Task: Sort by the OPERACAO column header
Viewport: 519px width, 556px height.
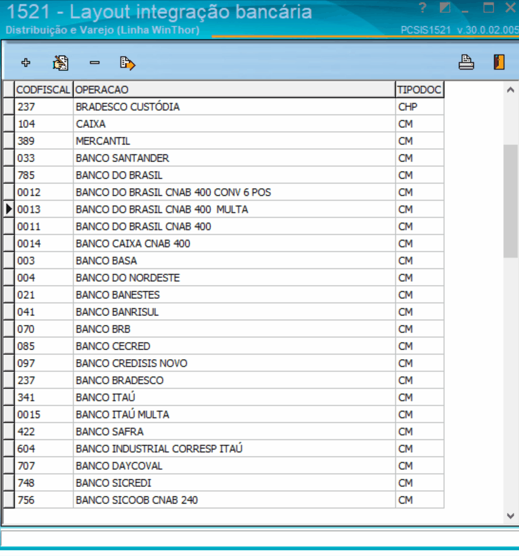Action: (234, 89)
